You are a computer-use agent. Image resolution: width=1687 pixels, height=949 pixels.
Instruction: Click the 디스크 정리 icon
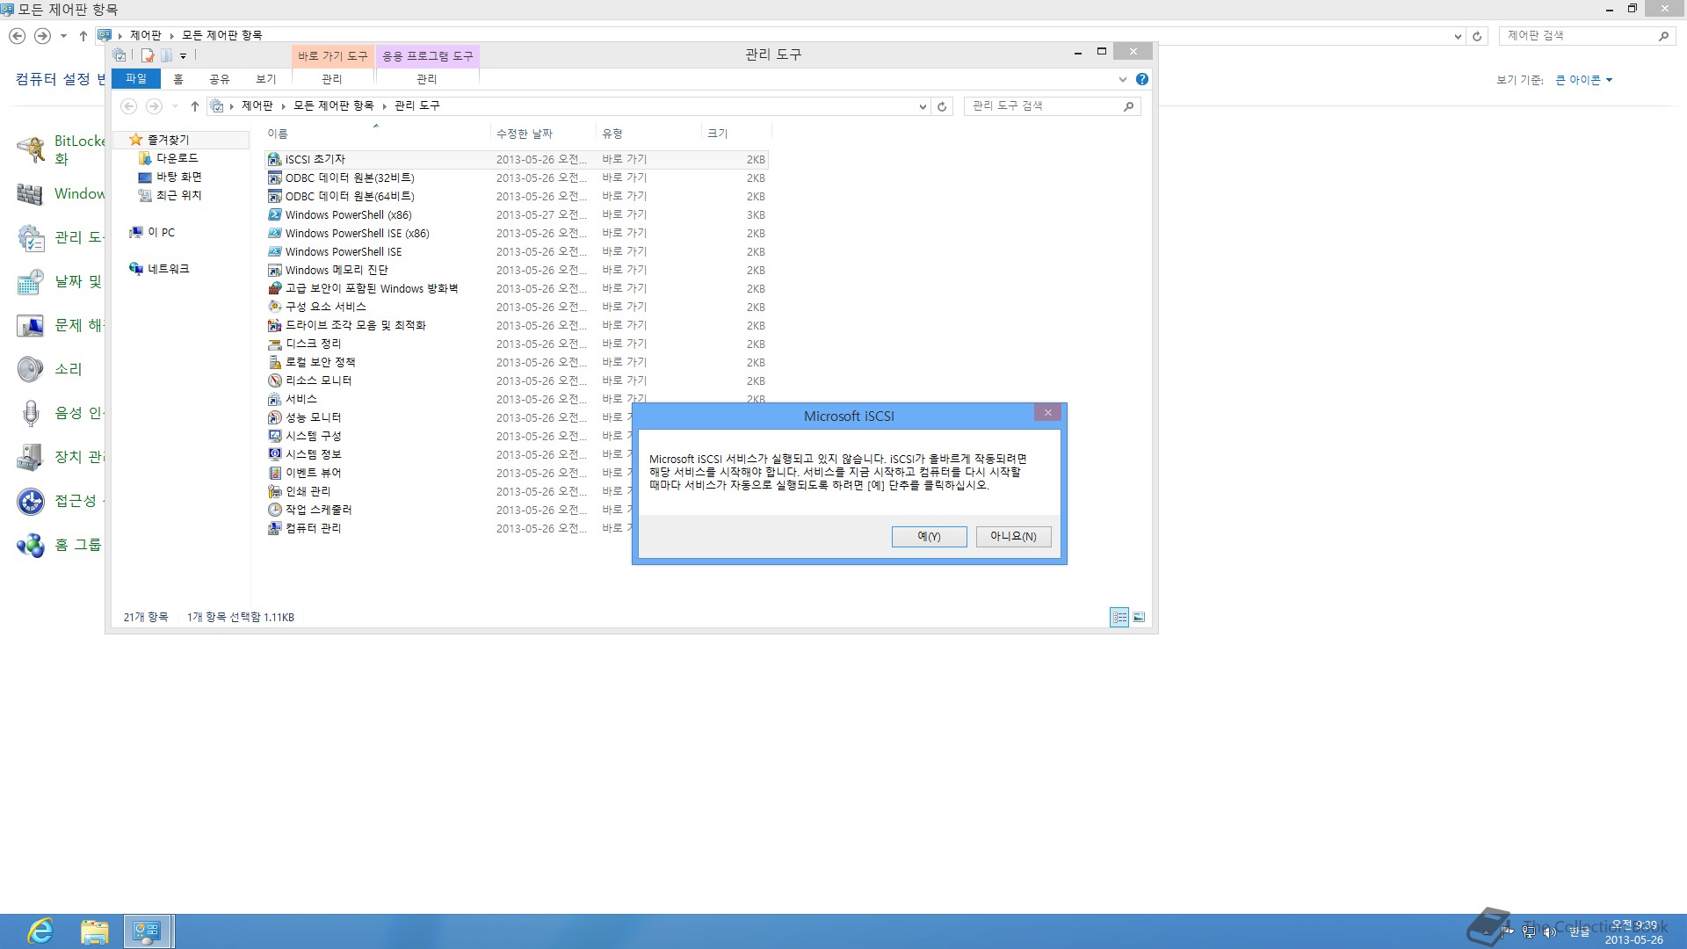tap(275, 344)
